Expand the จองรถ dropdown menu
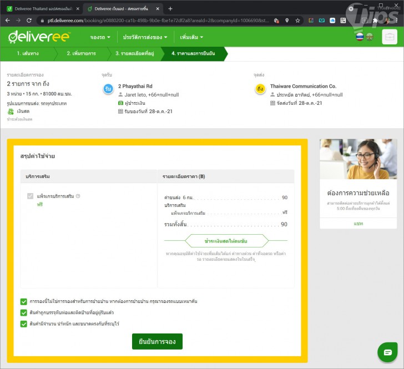Image resolution: width=404 pixels, height=369 pixels. point(100,37)
